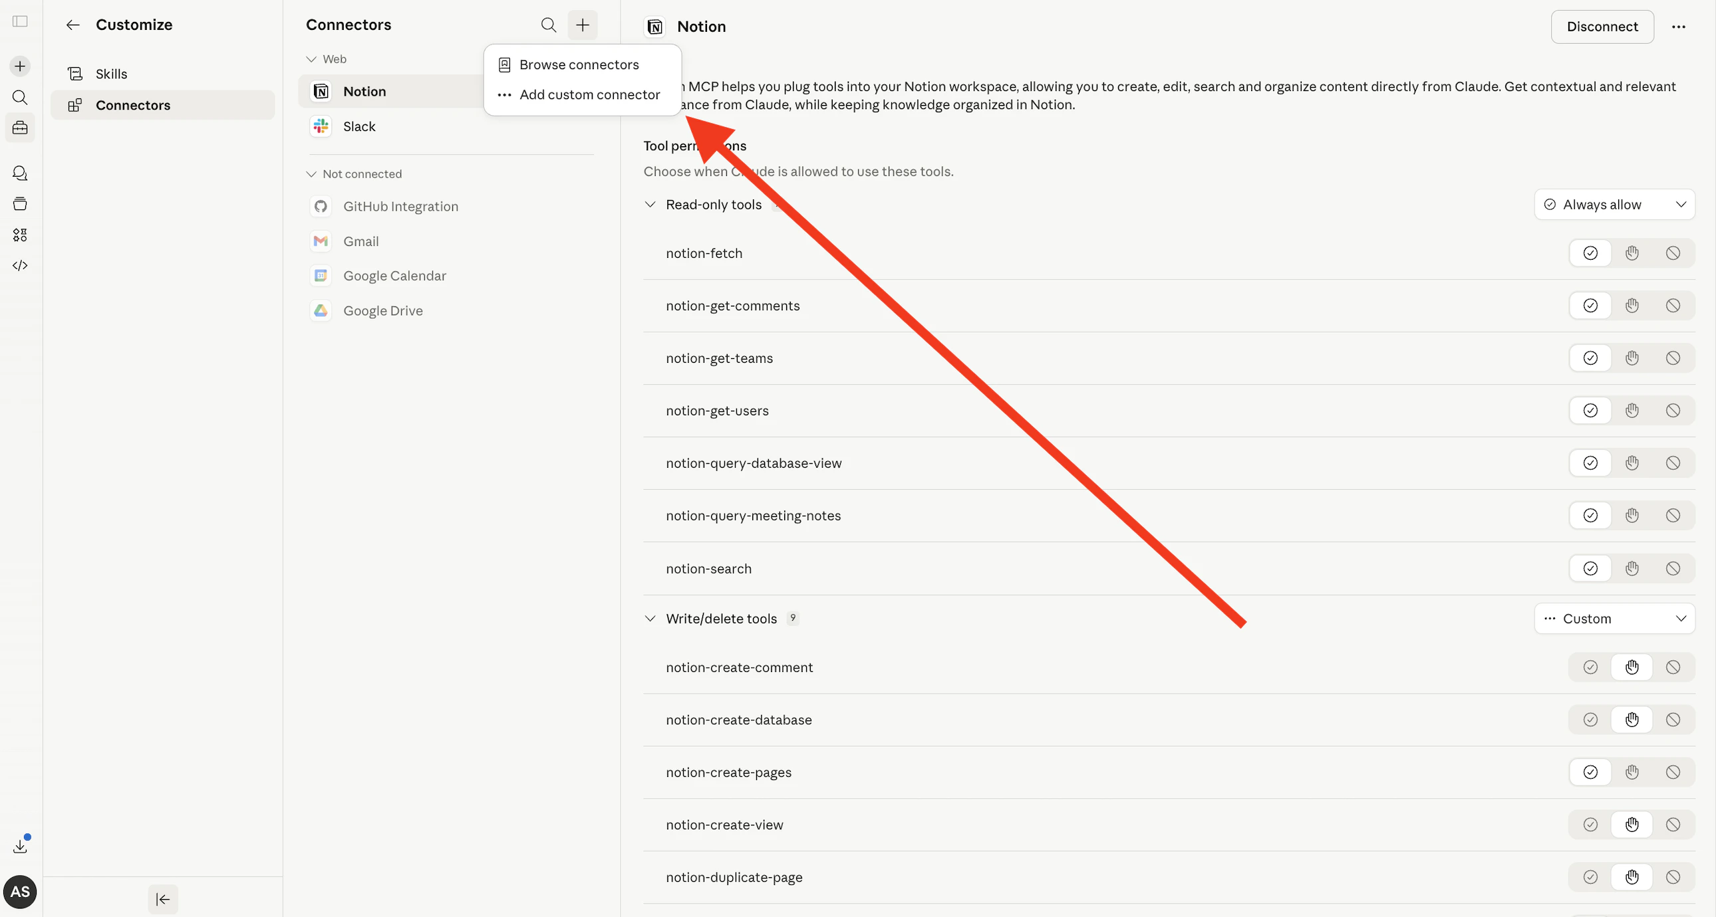Click the new chat plus icon in sidebar
The image size is (1716, 917).
click(20, 66)
